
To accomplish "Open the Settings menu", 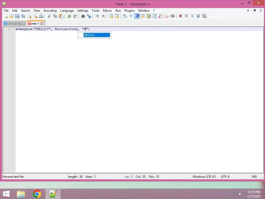I will 83,10.
